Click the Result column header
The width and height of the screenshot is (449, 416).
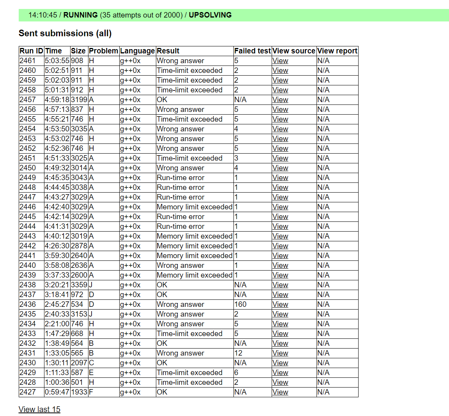[168, 51]
